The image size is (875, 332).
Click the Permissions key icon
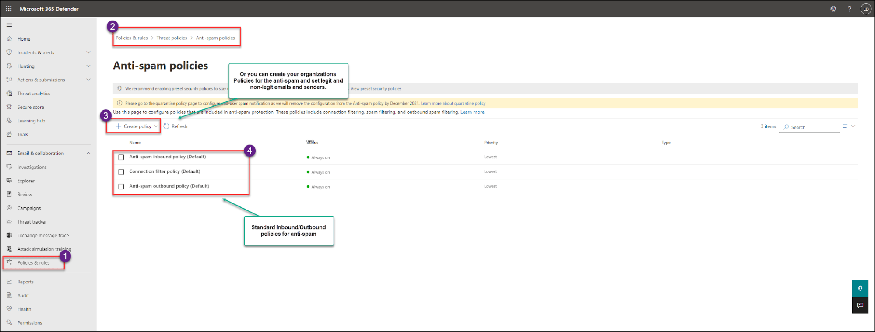click(9, 322)
